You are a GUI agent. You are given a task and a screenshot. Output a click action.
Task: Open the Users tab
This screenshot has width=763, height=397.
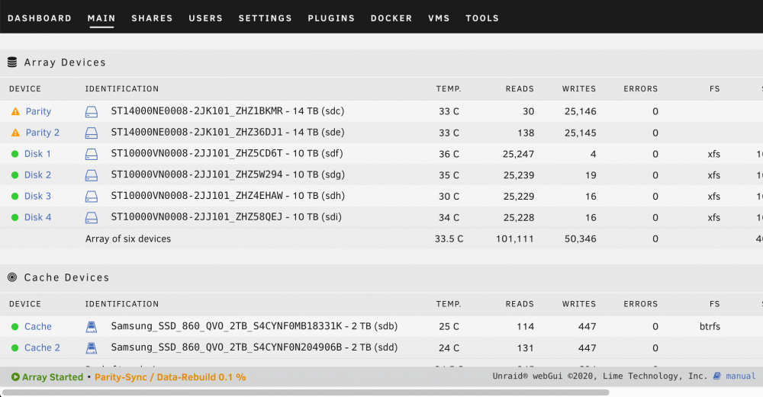(x=205, y=18)
